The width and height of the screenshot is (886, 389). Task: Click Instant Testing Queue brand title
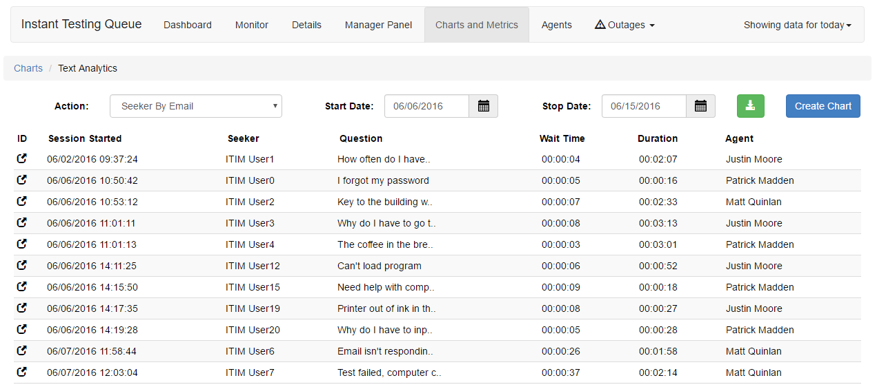[81, 24]
